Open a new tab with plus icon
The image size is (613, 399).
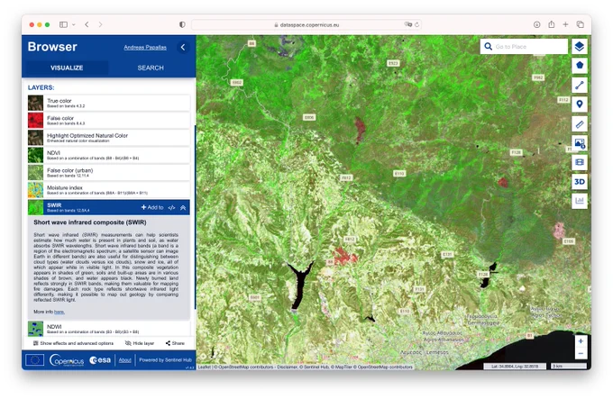pos(565,24)
